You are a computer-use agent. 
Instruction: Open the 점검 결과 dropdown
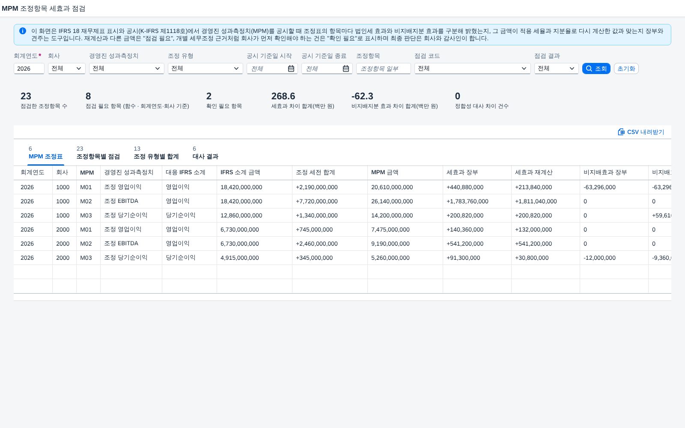557,68
